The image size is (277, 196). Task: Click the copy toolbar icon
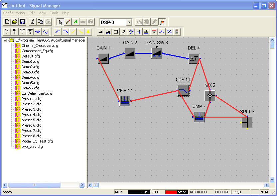(x=40, y=22)
